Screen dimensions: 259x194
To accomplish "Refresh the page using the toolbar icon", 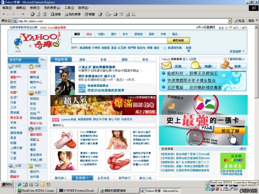I will pyautogui.click(x=38, y=15).
